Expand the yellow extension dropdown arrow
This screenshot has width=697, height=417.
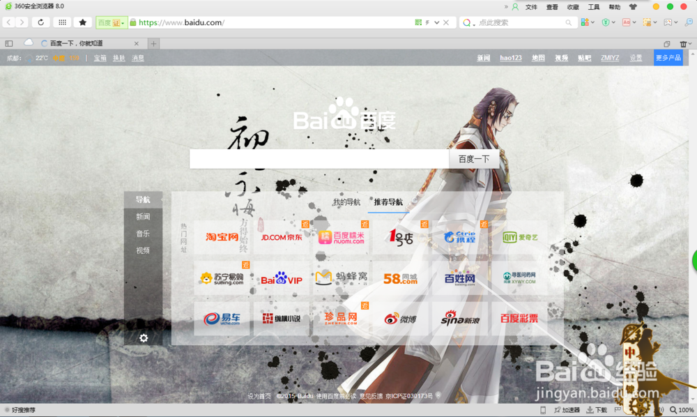point(655,22)
